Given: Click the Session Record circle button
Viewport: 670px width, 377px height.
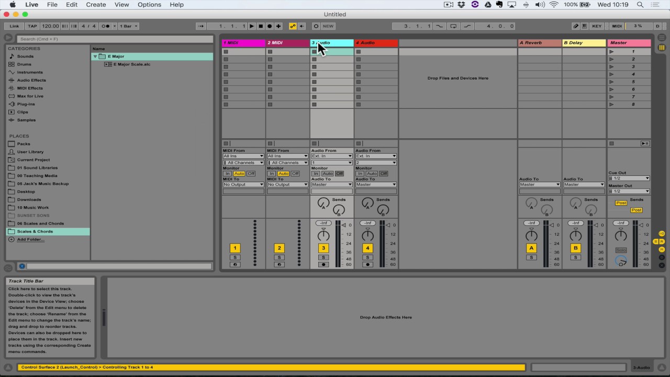Looking at the screenshot, I should tap(316, 26).
